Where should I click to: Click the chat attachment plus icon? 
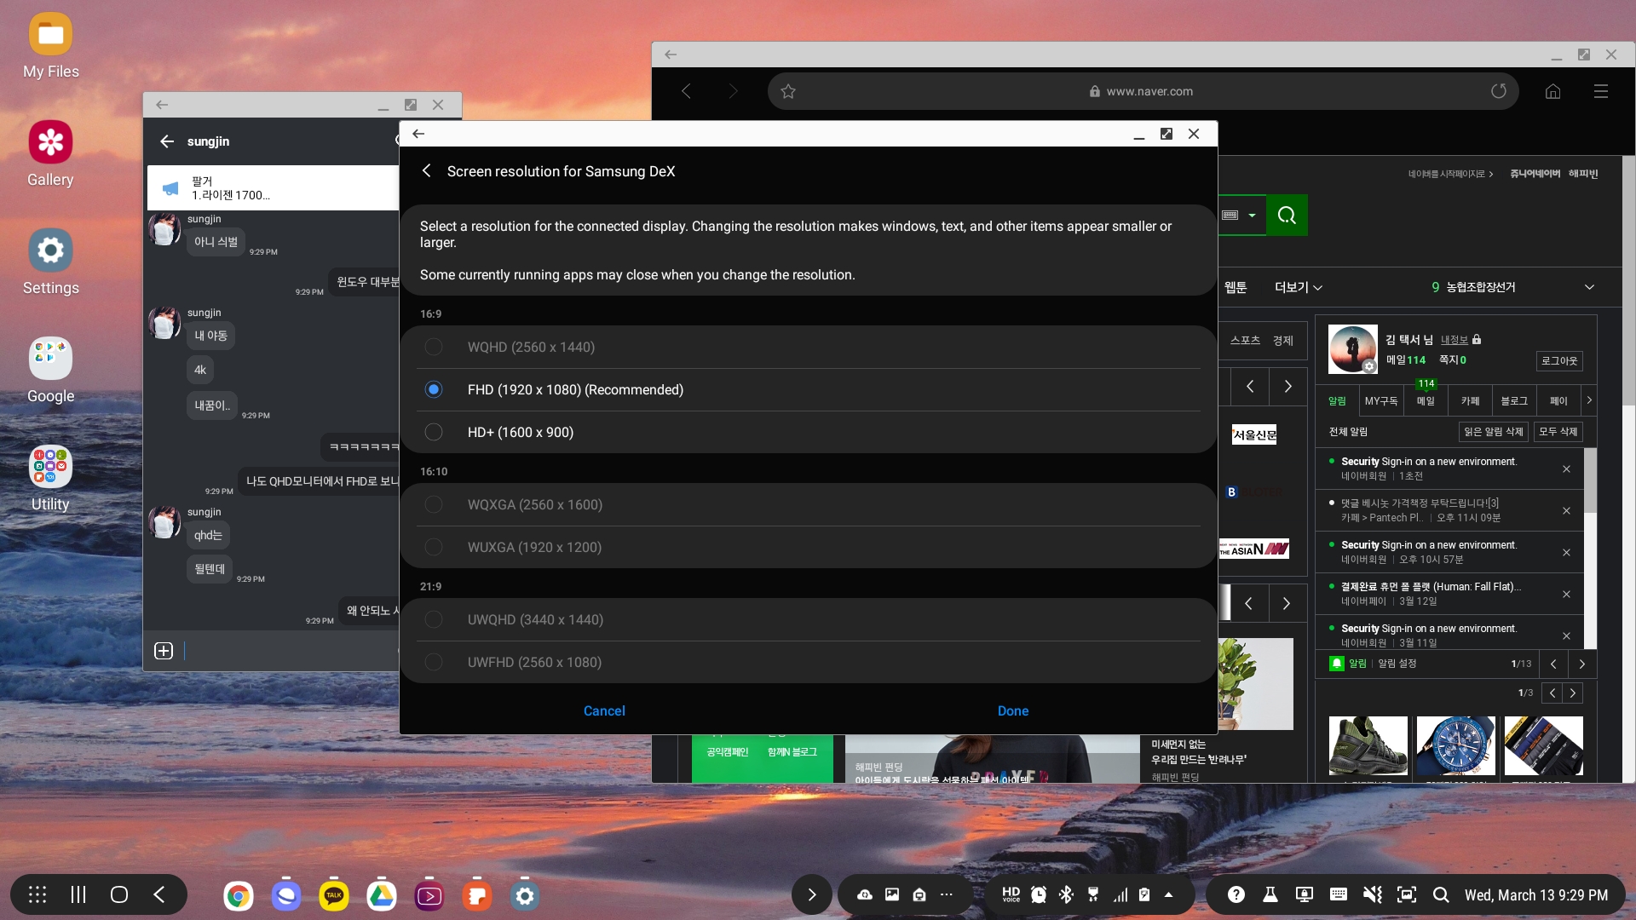164,651
